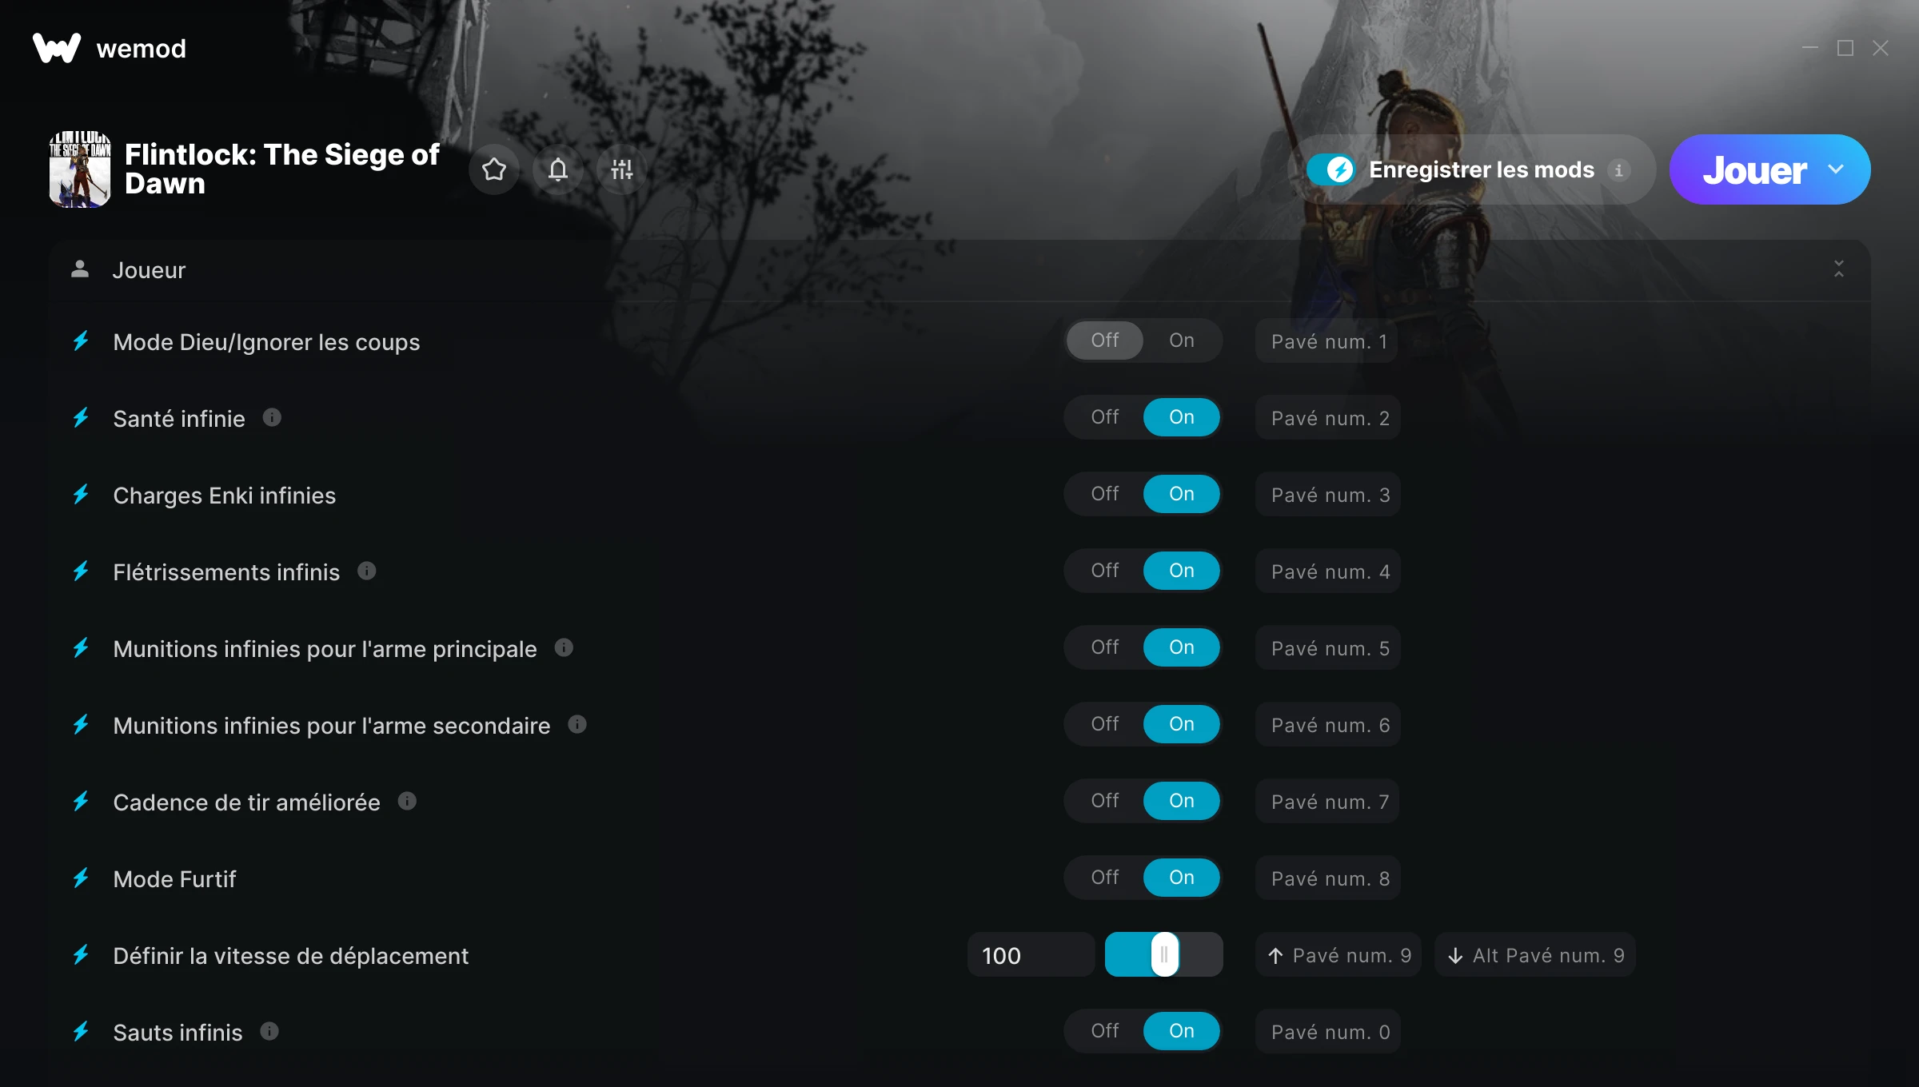Screen dimensions: 1919x1087
Task: Open mod settings sliders icon
Action: point(622,169)
